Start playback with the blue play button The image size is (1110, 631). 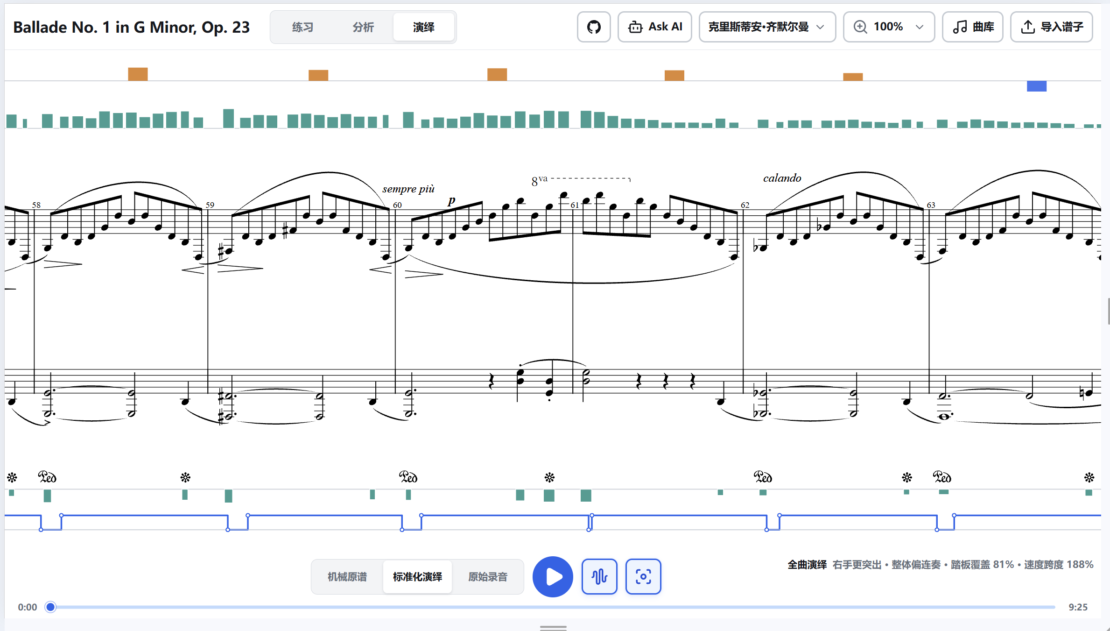pos(553,577)
